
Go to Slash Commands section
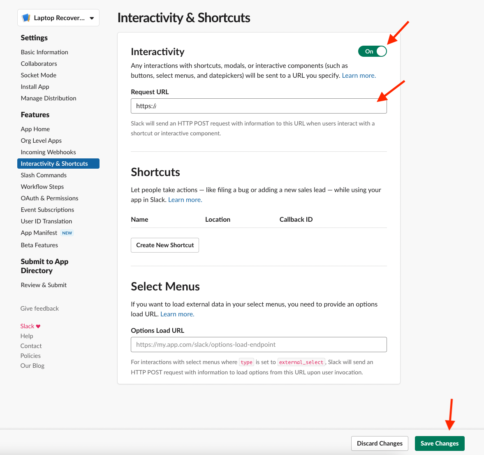point(43,175)
